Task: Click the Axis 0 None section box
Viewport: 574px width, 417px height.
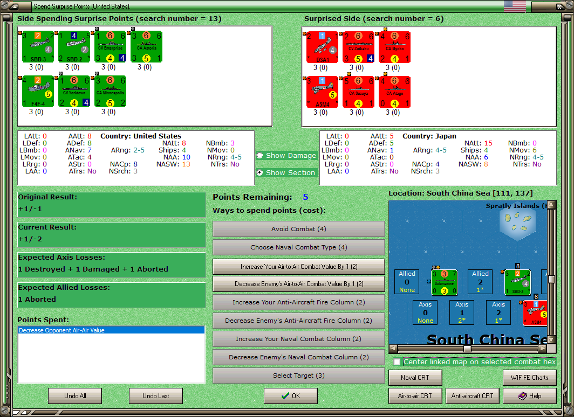Action: tap(425, 312)
